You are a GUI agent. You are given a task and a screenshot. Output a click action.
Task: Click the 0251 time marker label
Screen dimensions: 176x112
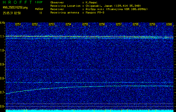click(18, 24)
